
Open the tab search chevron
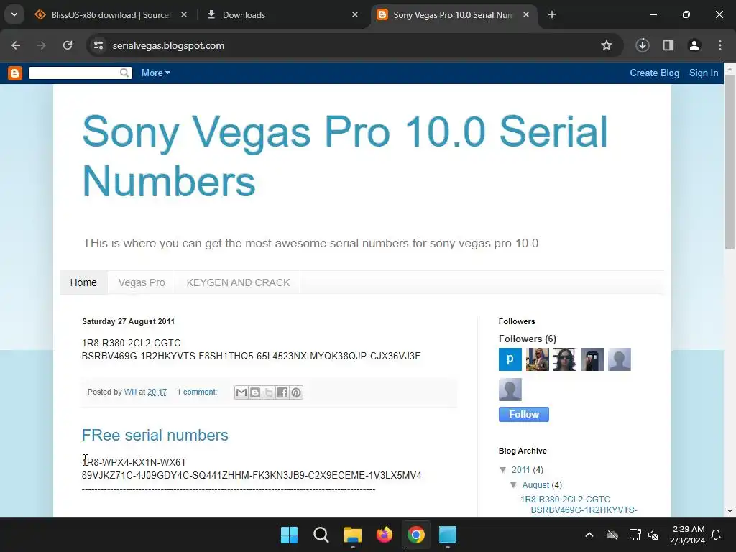(x=14, y=14)
